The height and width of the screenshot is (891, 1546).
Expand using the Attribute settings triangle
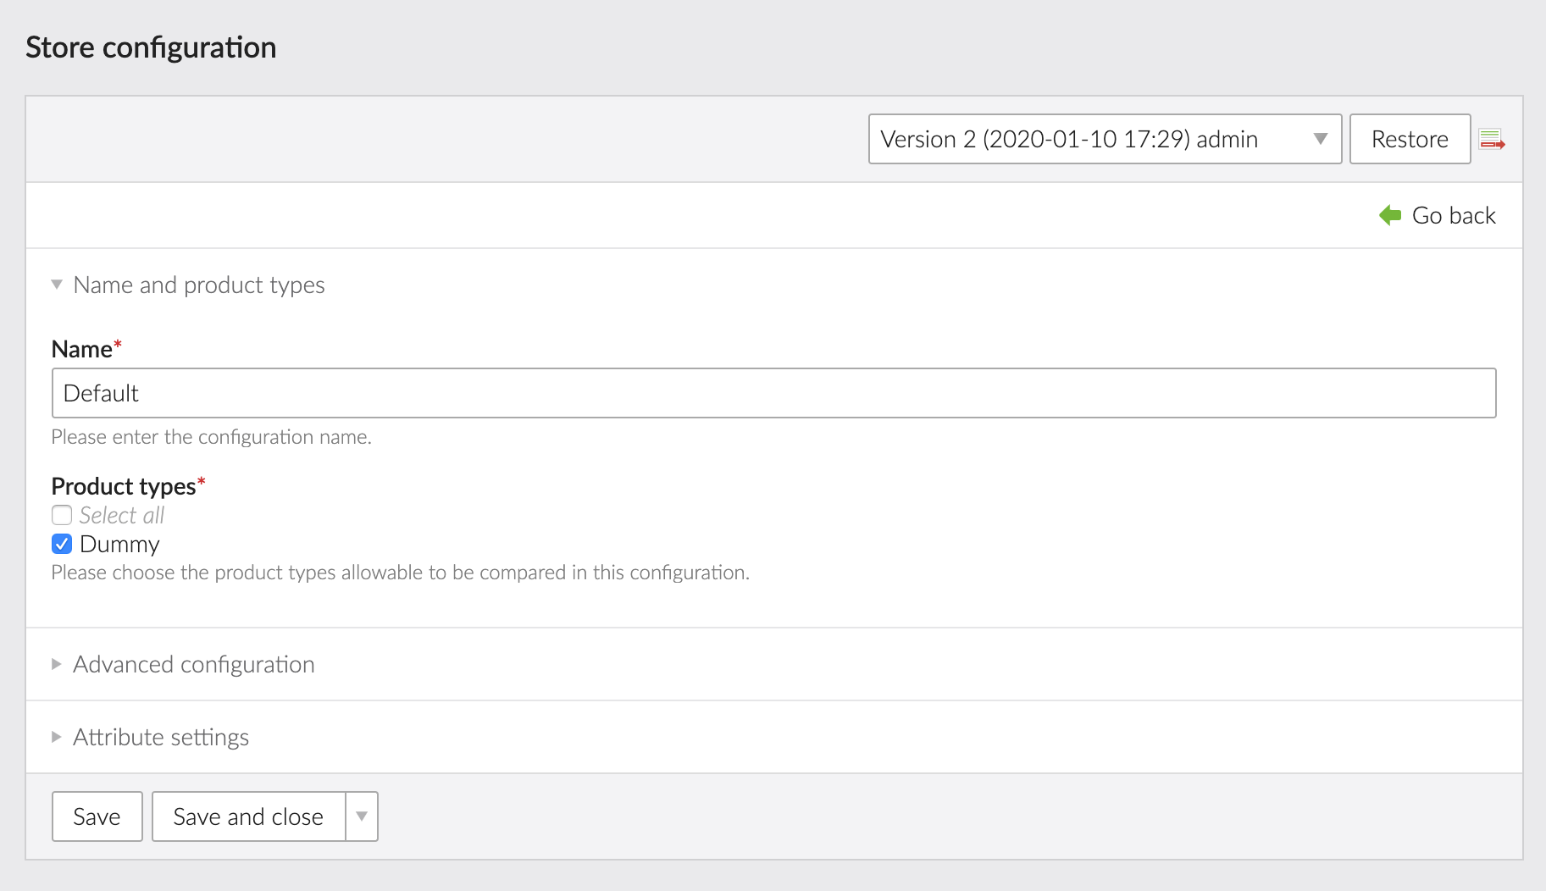(x=57, y=738)
